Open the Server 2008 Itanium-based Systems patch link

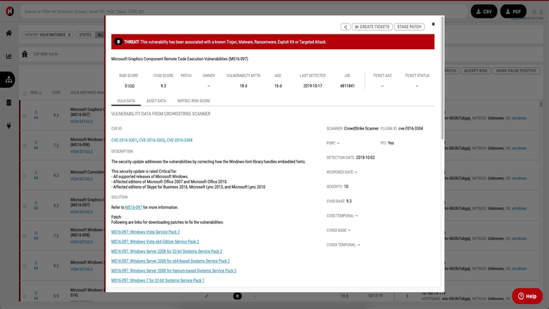coord(173,271)
